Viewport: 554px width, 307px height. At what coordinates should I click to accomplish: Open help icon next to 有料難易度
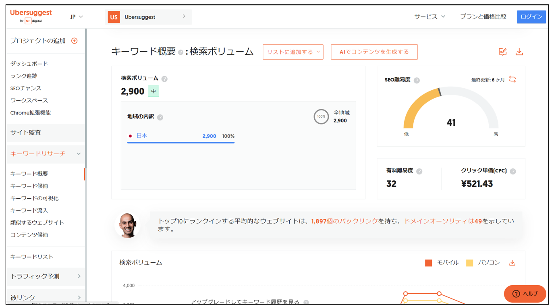coord(419,171)
